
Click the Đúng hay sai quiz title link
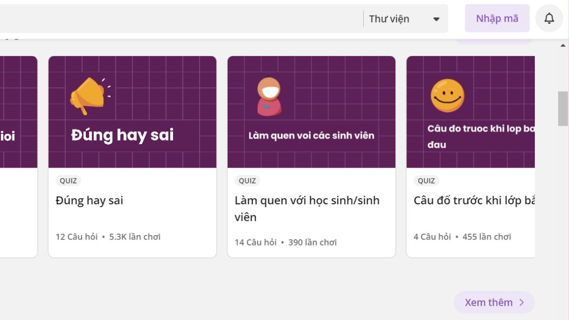click(89, 201)
